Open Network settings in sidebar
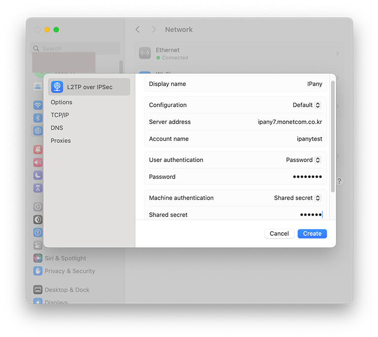This screenshot has width=378, height=337. click(x=38, y=131)
